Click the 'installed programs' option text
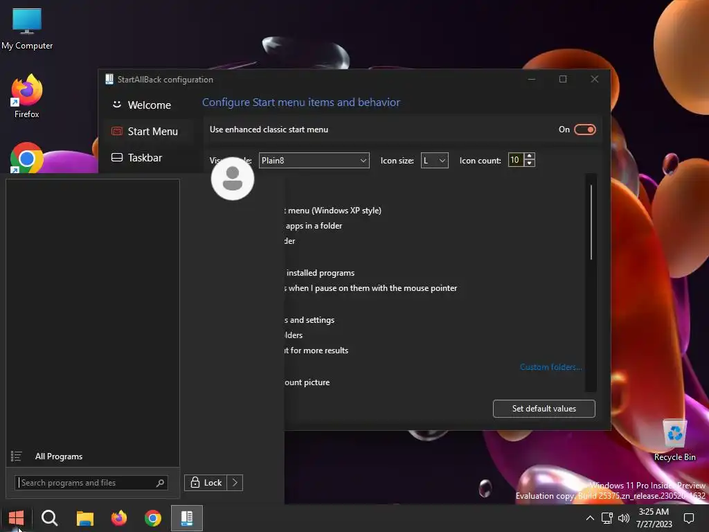709x532 pixels. [321, 273]
